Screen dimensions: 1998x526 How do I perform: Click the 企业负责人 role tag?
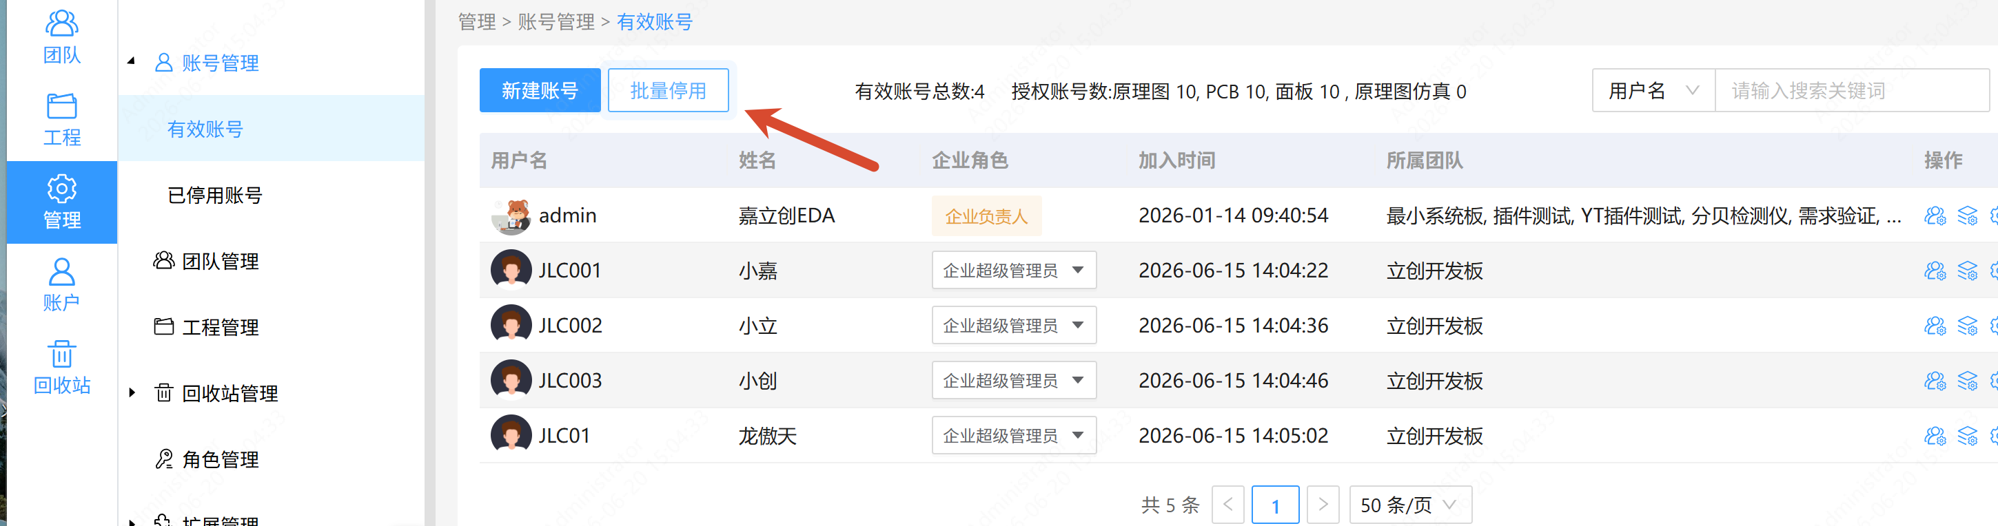[x=986, y=216]
